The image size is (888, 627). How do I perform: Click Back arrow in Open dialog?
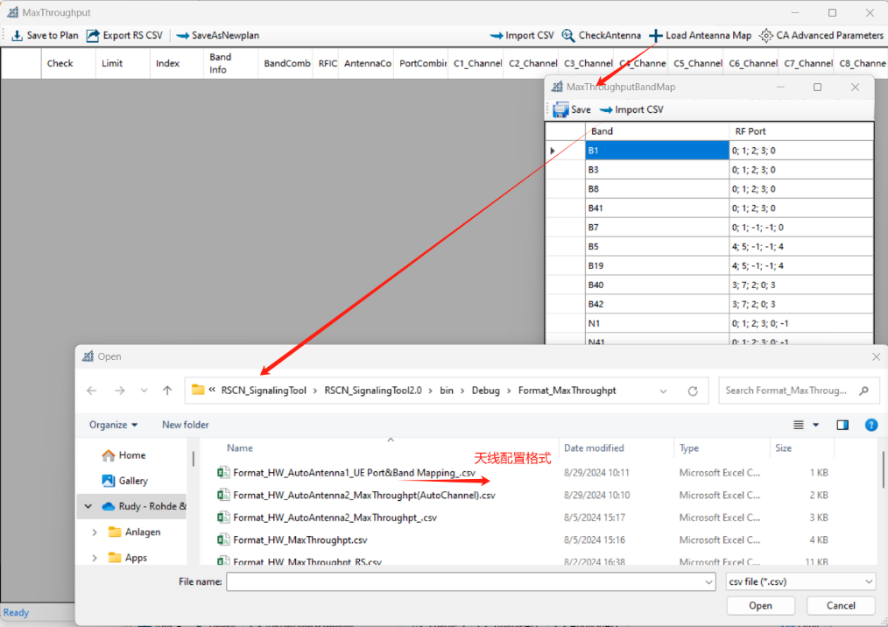[92, 391]
